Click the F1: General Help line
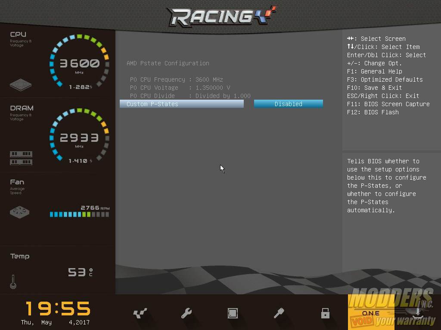This screenshot has height=330, width=441. pyautogui.click(x=374, y=71)
